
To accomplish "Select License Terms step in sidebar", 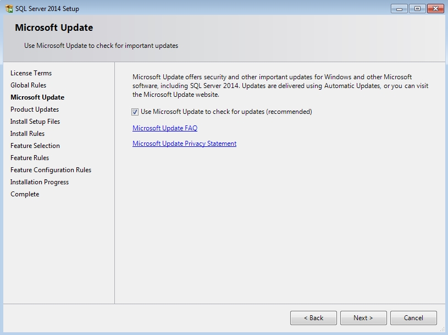I will tap(31, 73).
